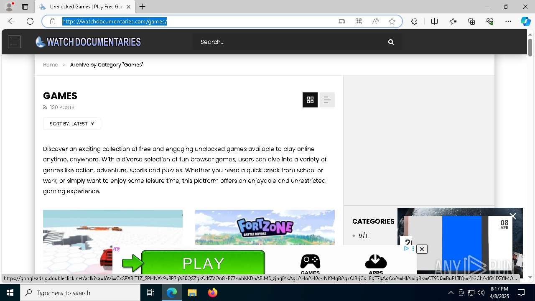This screenshot has height=301, width=535.
Task: Refresh the current page
Action: coord(30,21)
